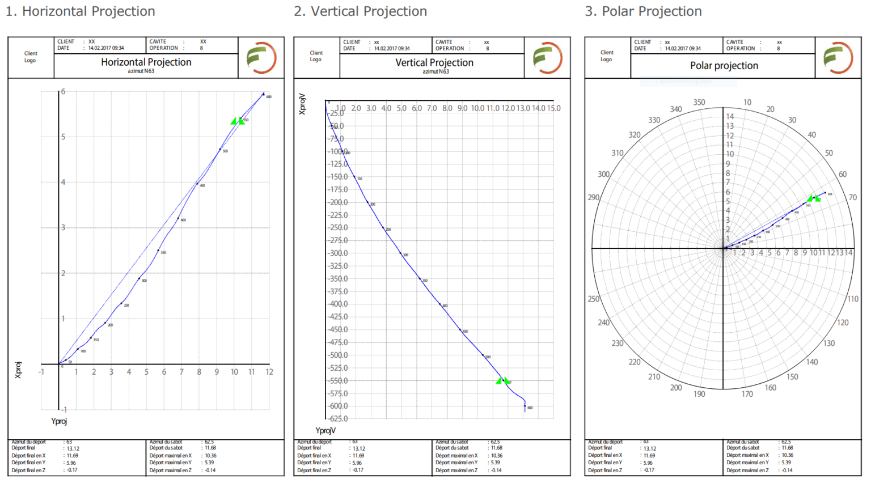Screen dimensions: 871x483
Task: Click the 'XprojV' axis label on vertical chart
Action: tap(302, 104)
